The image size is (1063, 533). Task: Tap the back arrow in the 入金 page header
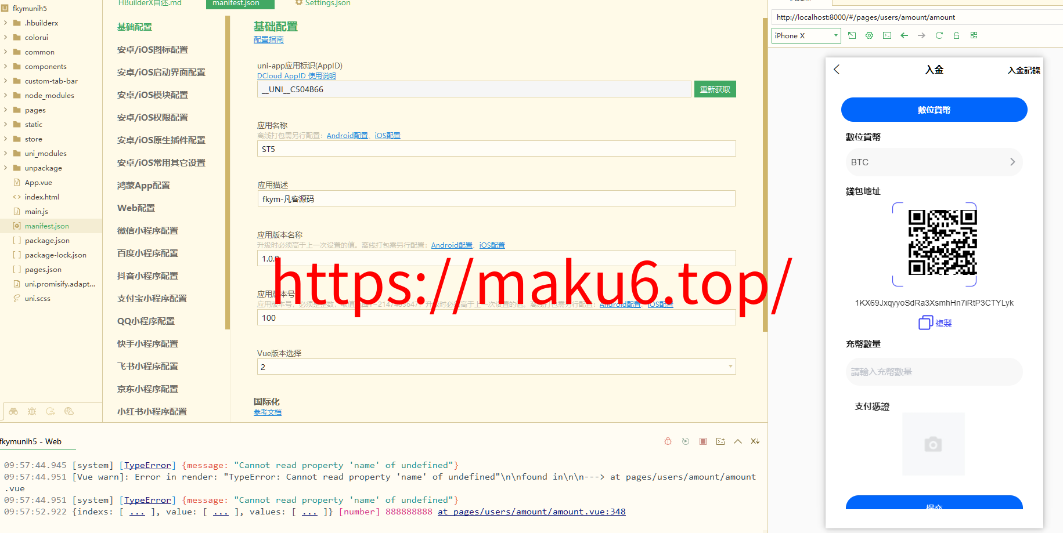tap(837, 70)
